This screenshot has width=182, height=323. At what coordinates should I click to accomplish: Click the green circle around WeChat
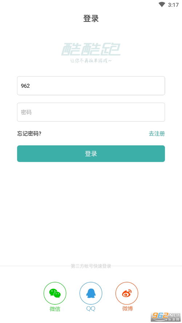55,293
